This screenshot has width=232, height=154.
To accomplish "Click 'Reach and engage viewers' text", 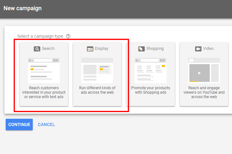I will click(x=204, y=92).
